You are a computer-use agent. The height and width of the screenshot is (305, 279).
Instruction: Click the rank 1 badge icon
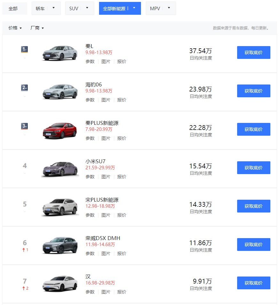pos(25,49)
